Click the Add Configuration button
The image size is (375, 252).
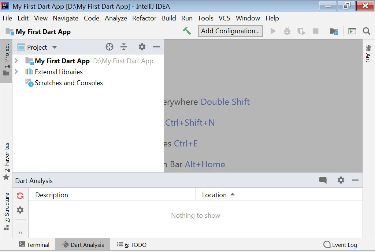coord(230,31)
